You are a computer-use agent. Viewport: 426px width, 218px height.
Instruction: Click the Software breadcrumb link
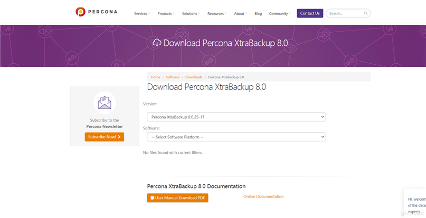pos(173,77)
